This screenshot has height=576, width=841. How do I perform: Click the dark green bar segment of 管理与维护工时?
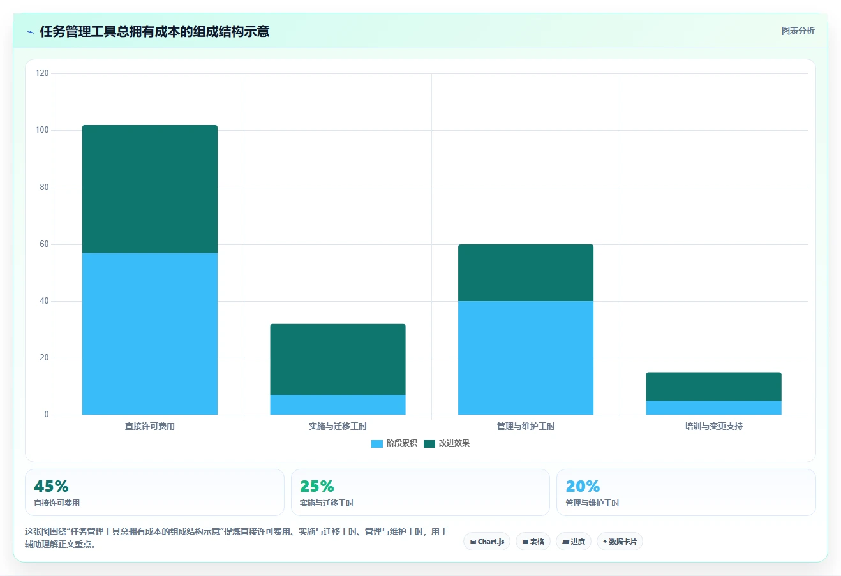click(x=526, y=272)
